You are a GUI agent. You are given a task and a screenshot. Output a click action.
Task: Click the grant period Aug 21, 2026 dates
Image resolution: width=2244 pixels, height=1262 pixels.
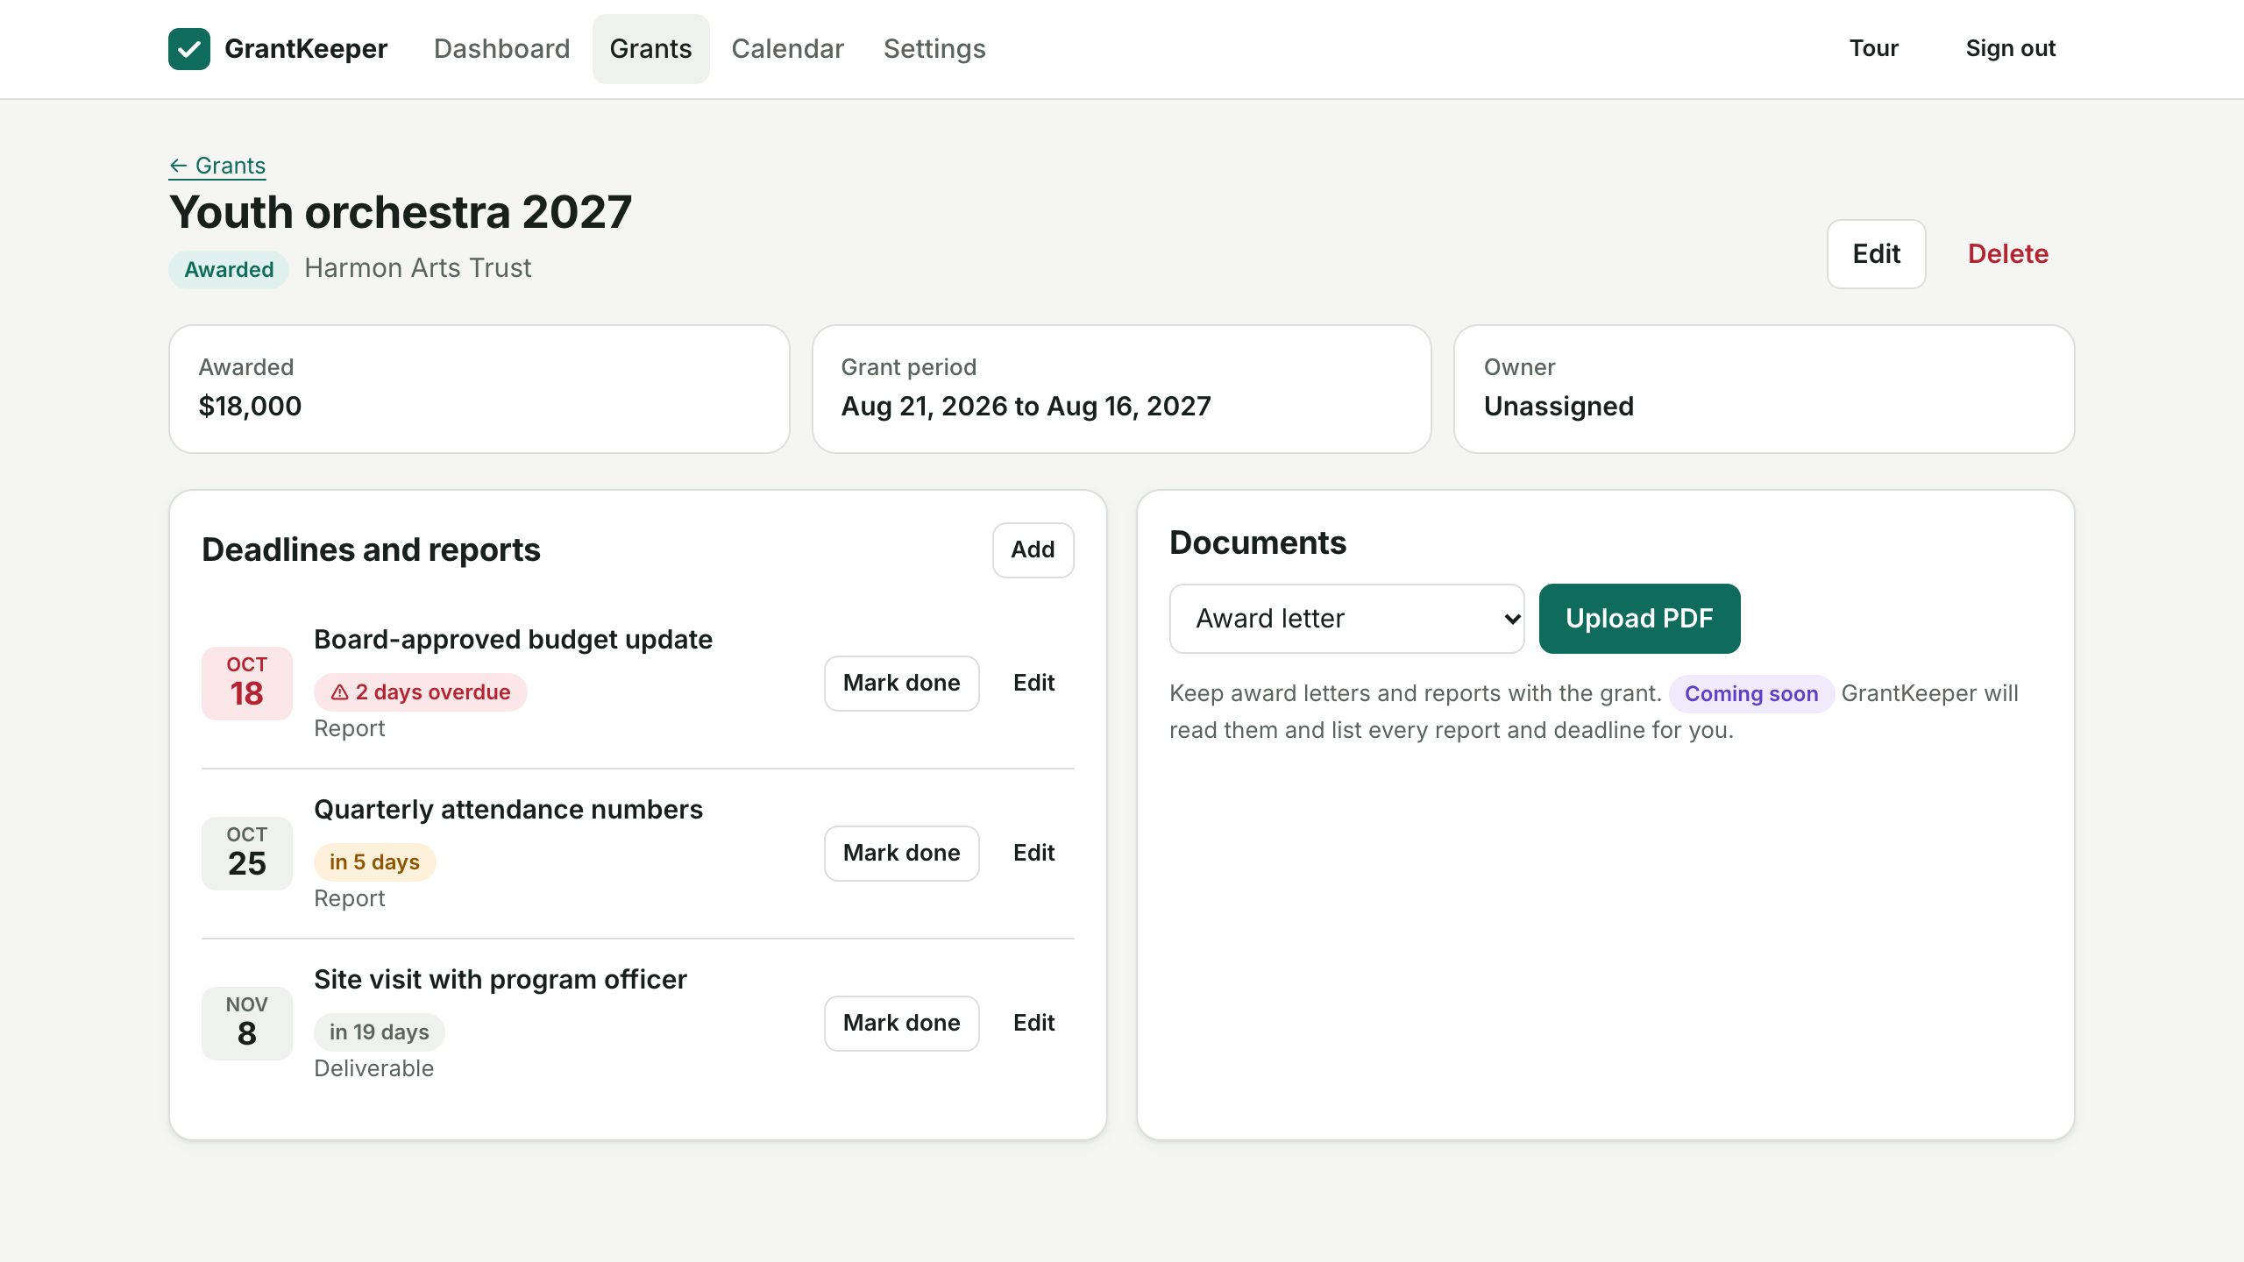tap(1026, 406)
